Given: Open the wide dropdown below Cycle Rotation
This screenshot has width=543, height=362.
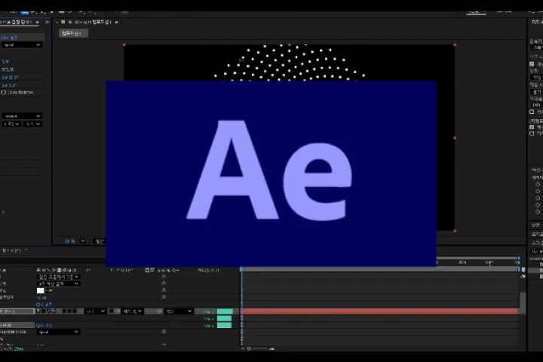Looking at the screenshot, I should click(21, 115).
